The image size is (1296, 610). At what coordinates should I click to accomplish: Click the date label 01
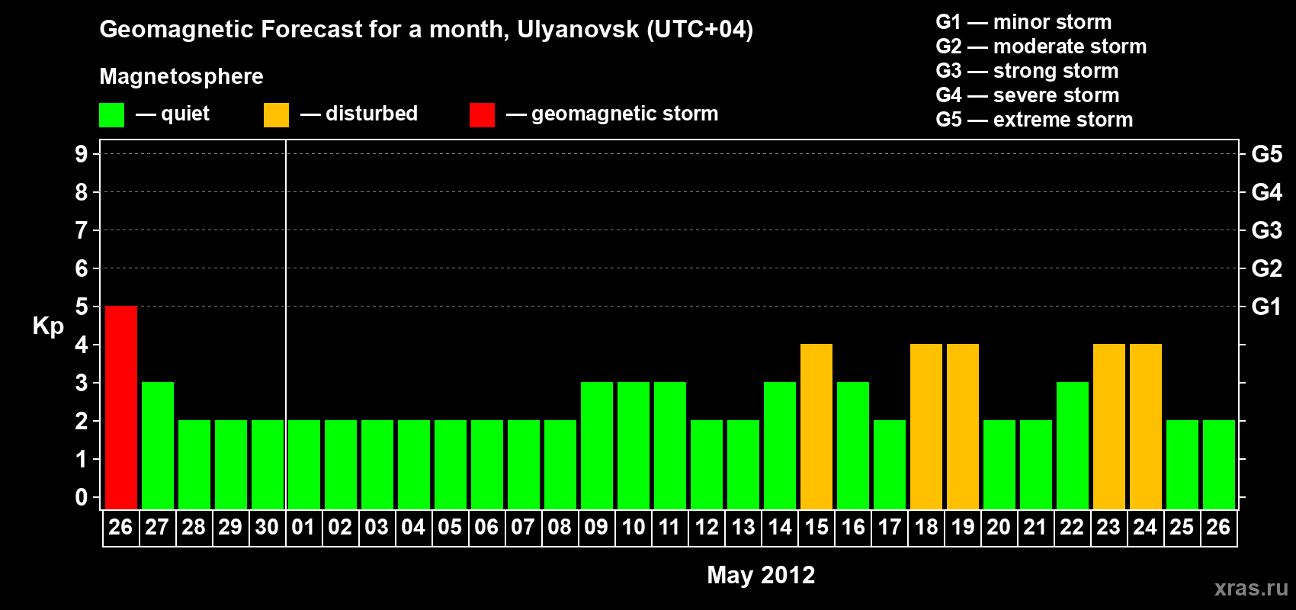pos(303,528)
